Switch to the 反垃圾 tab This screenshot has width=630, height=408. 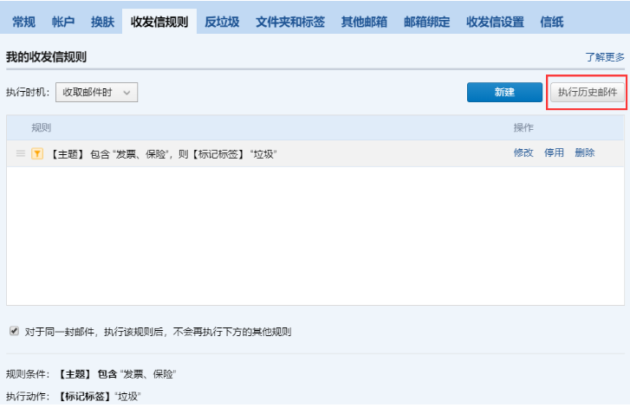pos(221,22)
